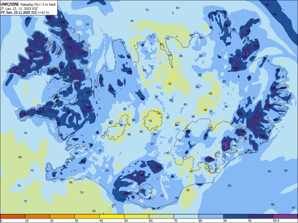
Task: Pick the light orange 20–30 legend swatch
Action: 62,216
